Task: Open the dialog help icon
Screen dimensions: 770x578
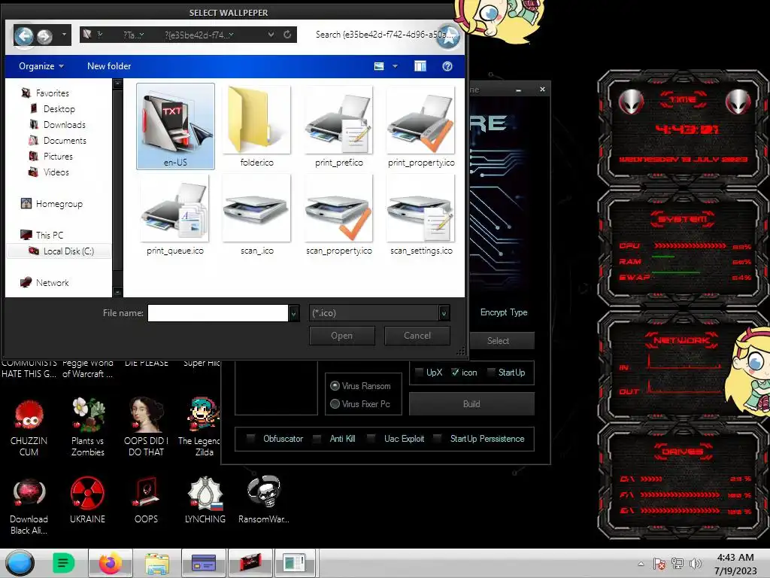Action: click(x=447, y=66)
